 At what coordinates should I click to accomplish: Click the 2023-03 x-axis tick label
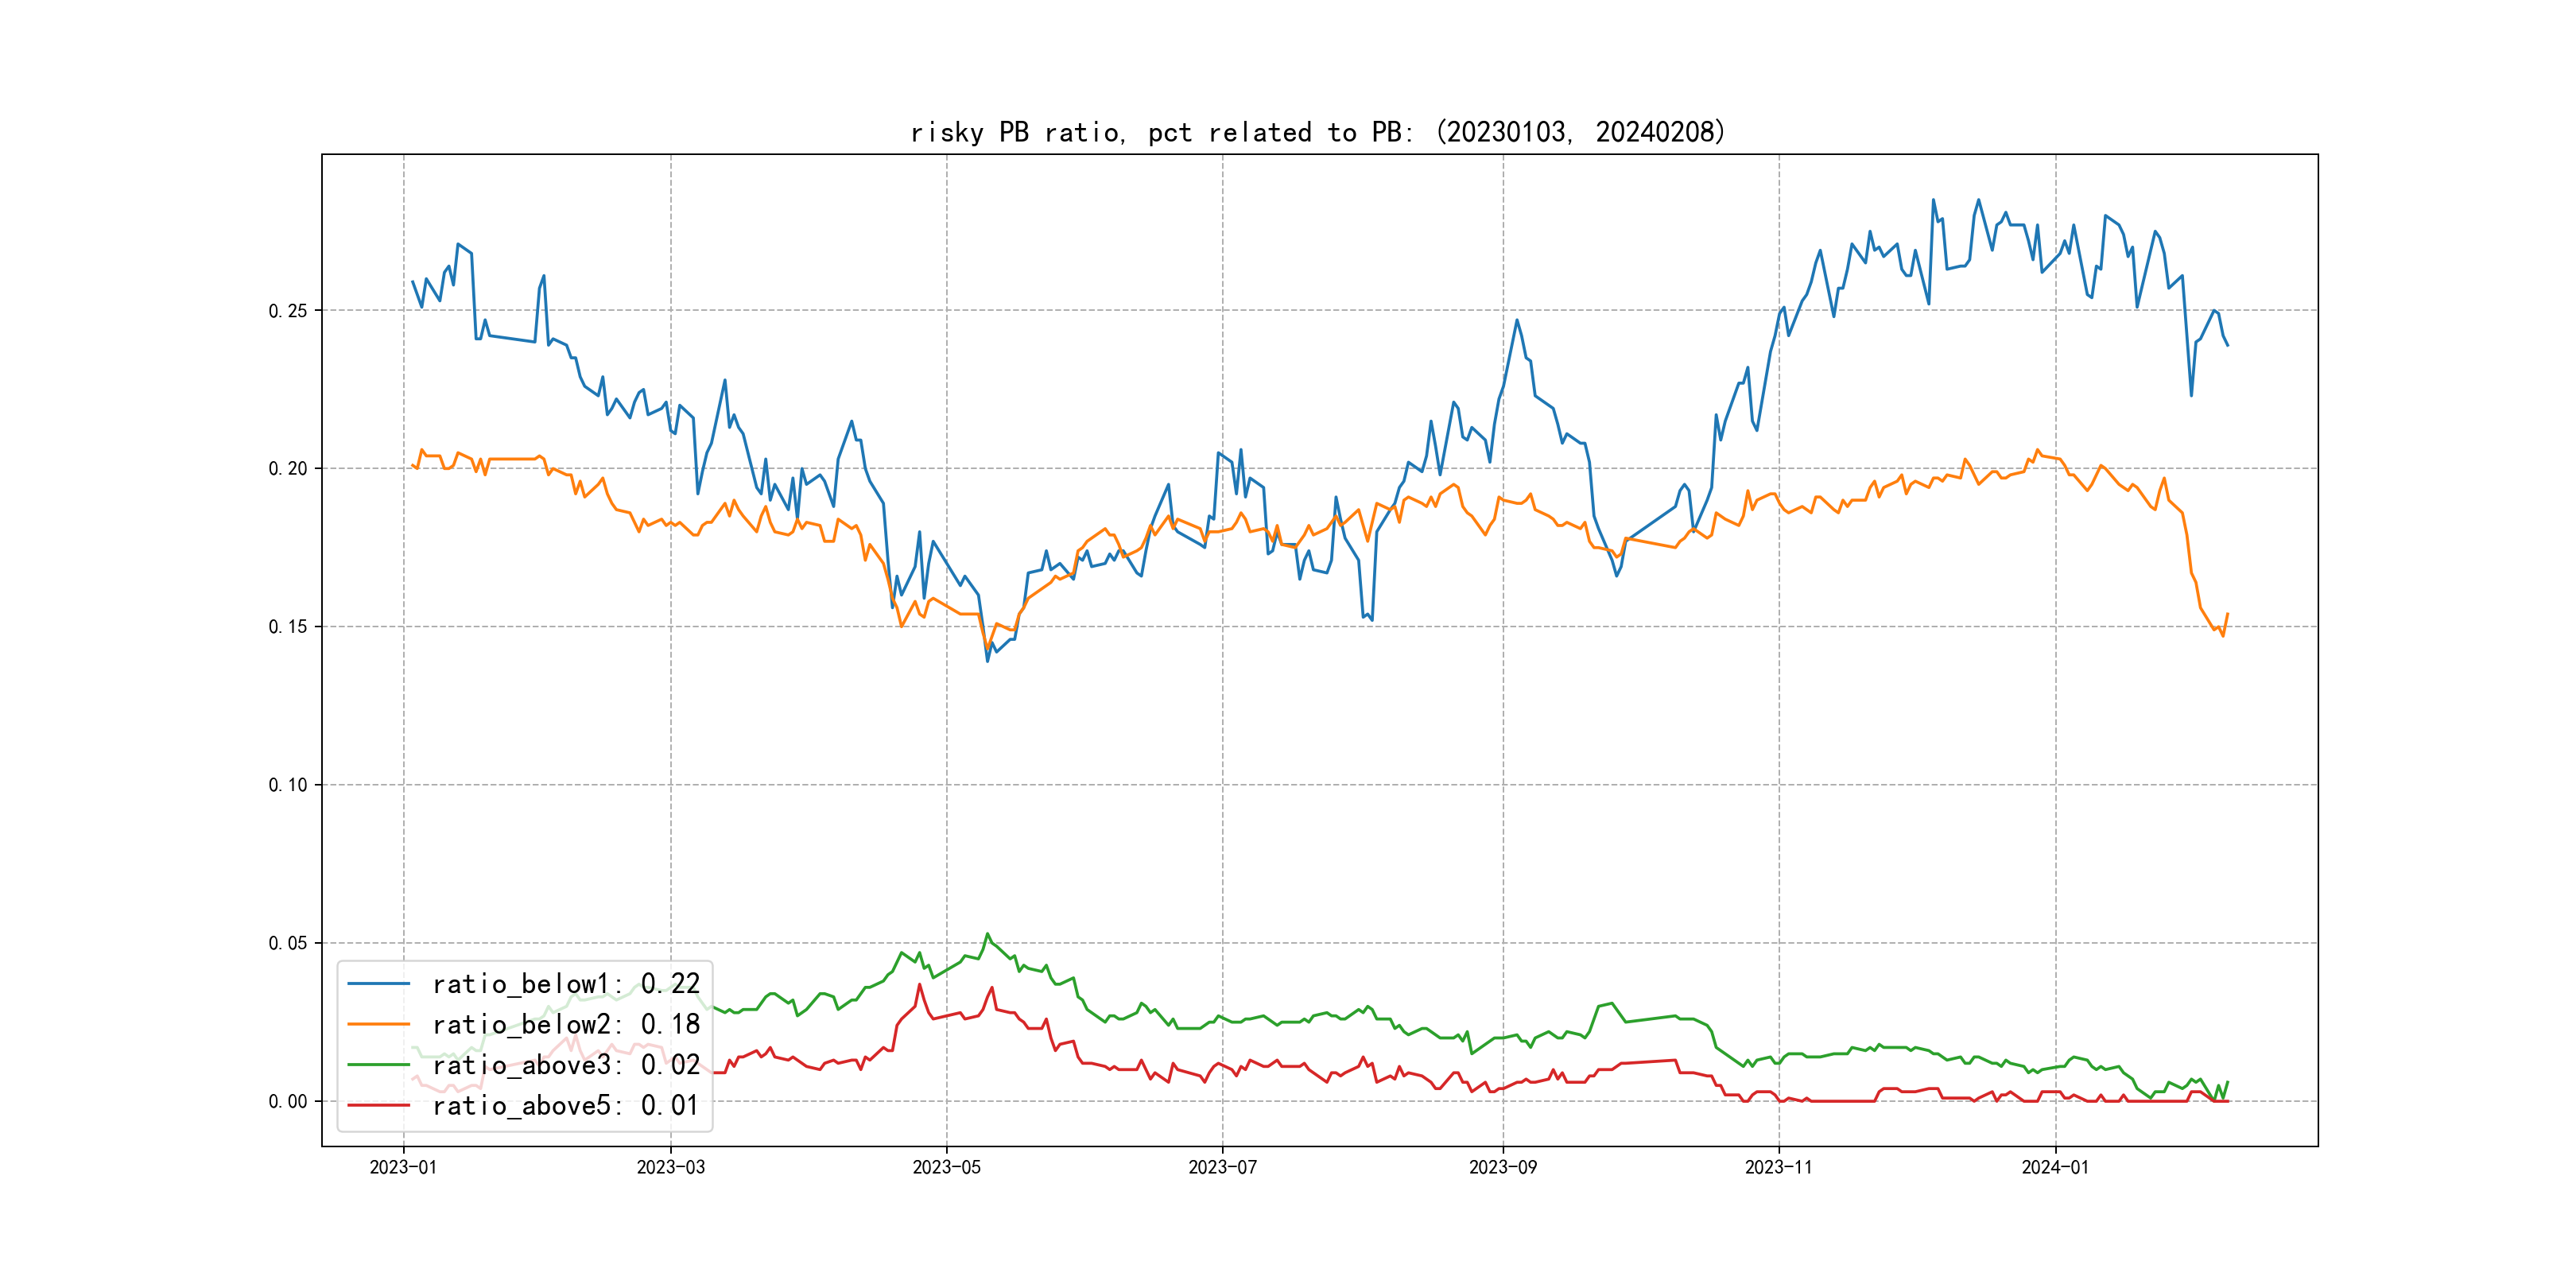coord(671,1167)
